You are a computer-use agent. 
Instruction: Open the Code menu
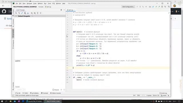(35, 3)
